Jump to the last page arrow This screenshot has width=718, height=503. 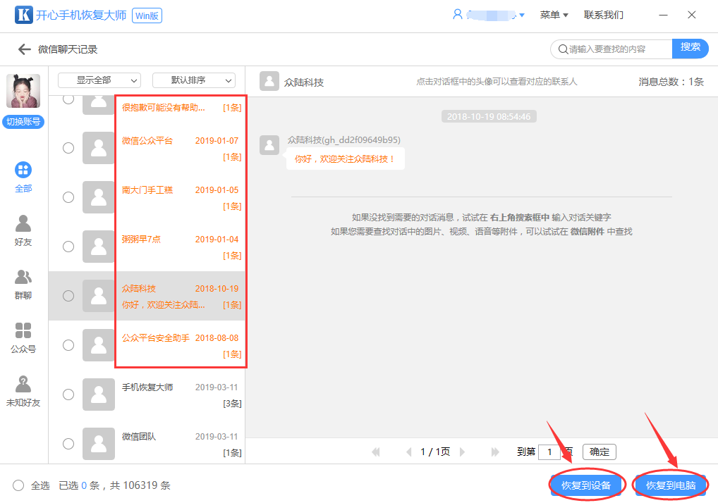point(495,452)
